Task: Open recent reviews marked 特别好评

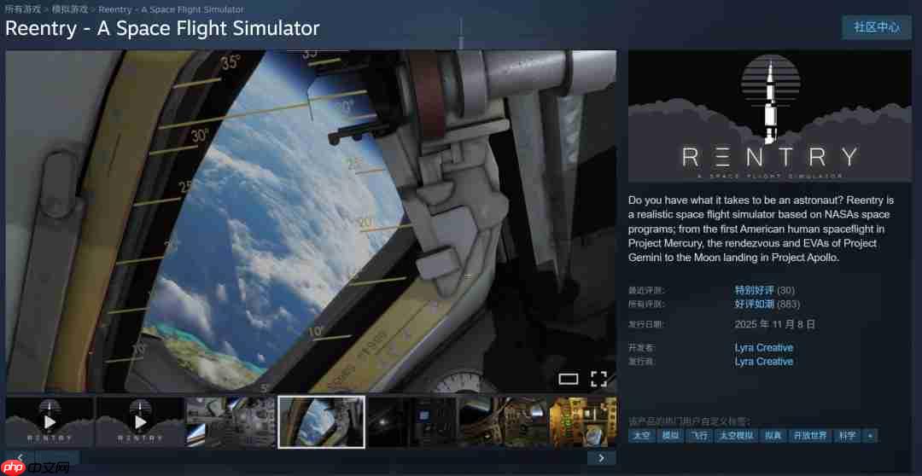Action: [755, 290]
